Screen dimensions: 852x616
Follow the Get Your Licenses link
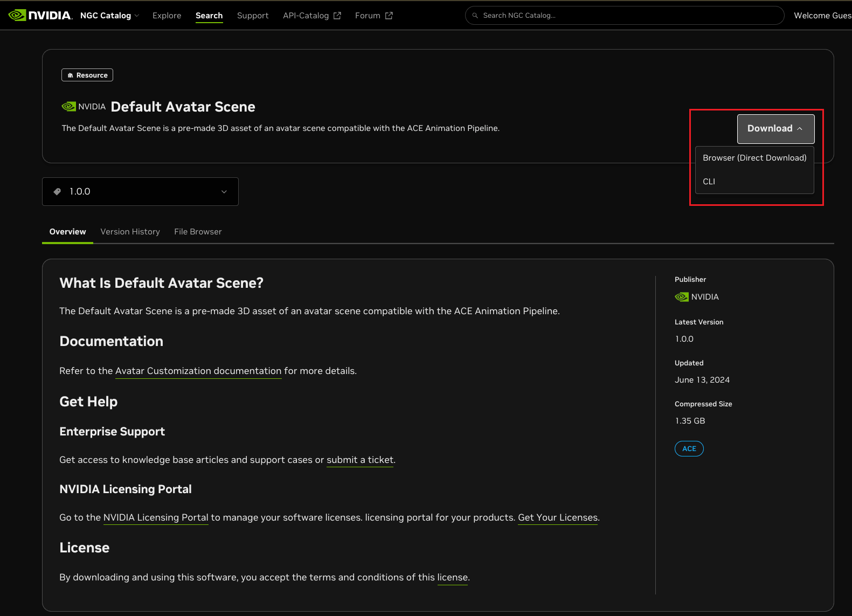(558, 517)
